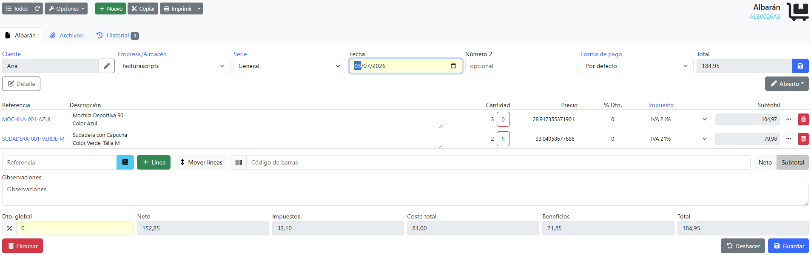Switch to the Archivos tab
Screen dimensions: 811x255
click(66, 35)
